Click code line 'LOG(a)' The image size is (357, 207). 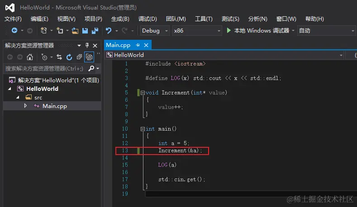(x=167, y=165)
